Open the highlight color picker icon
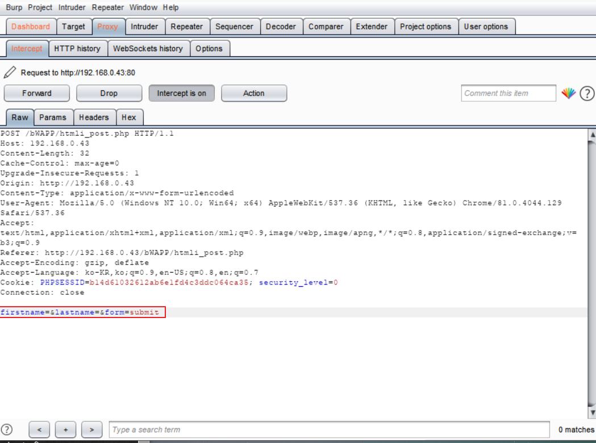Image resolution: width=596 pixels, height=443 pixels. pos(569,93)
